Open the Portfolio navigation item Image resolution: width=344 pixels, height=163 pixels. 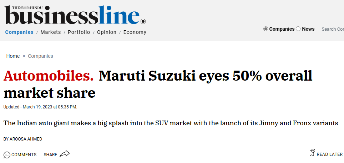[x=79, y=32]
